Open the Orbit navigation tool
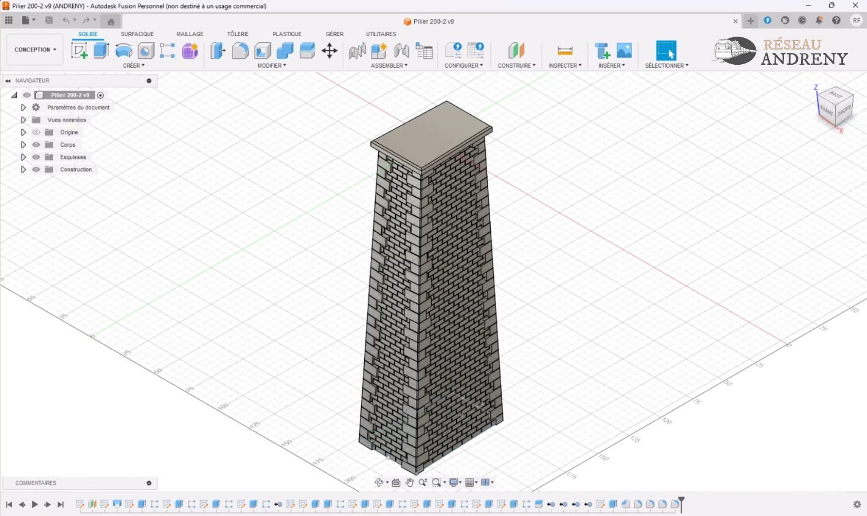Viewport: 867px width, 516px height. click(379, 482)
